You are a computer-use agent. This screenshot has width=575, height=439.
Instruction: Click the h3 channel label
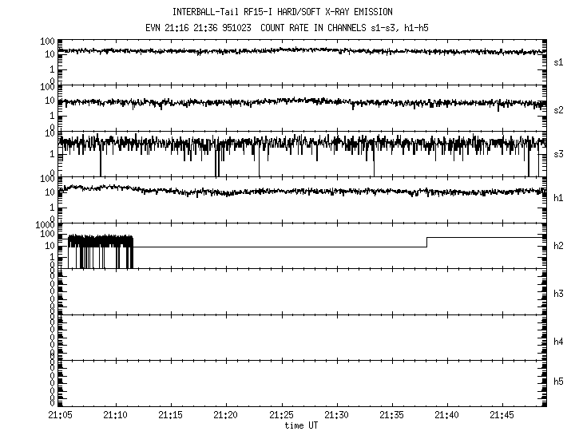coord(559,295)
